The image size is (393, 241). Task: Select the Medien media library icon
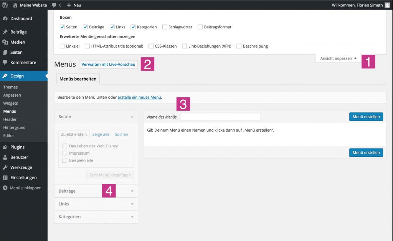[5, 42]
